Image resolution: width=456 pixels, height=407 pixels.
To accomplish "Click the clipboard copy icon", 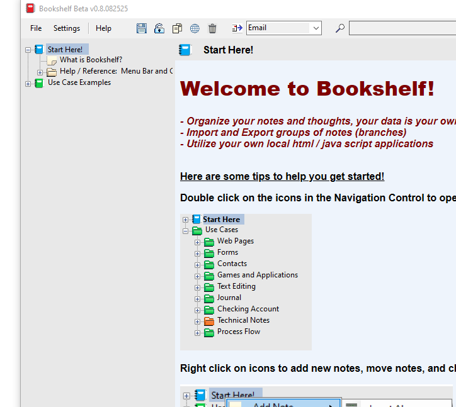I will 177,28.
